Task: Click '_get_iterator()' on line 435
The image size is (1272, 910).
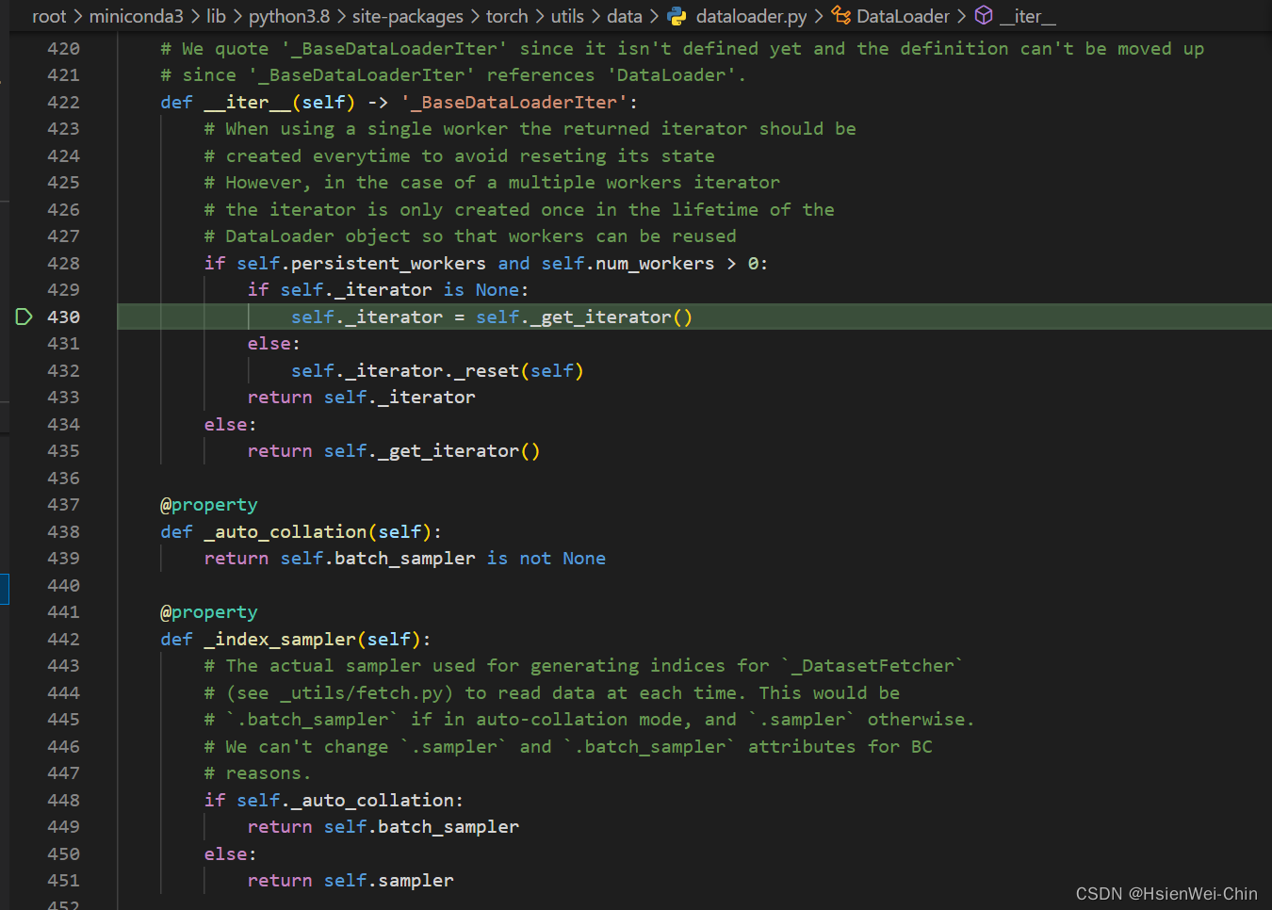Action: 459,450
